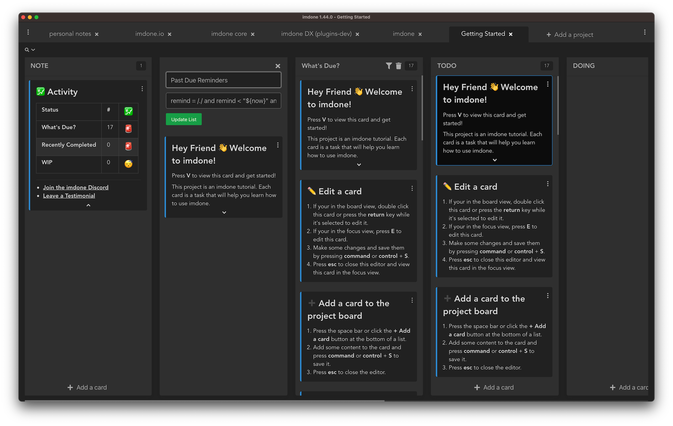673x426 pixels.
Task: Click the horizontal board scrollbar at bottom
Action: [205, 401]
